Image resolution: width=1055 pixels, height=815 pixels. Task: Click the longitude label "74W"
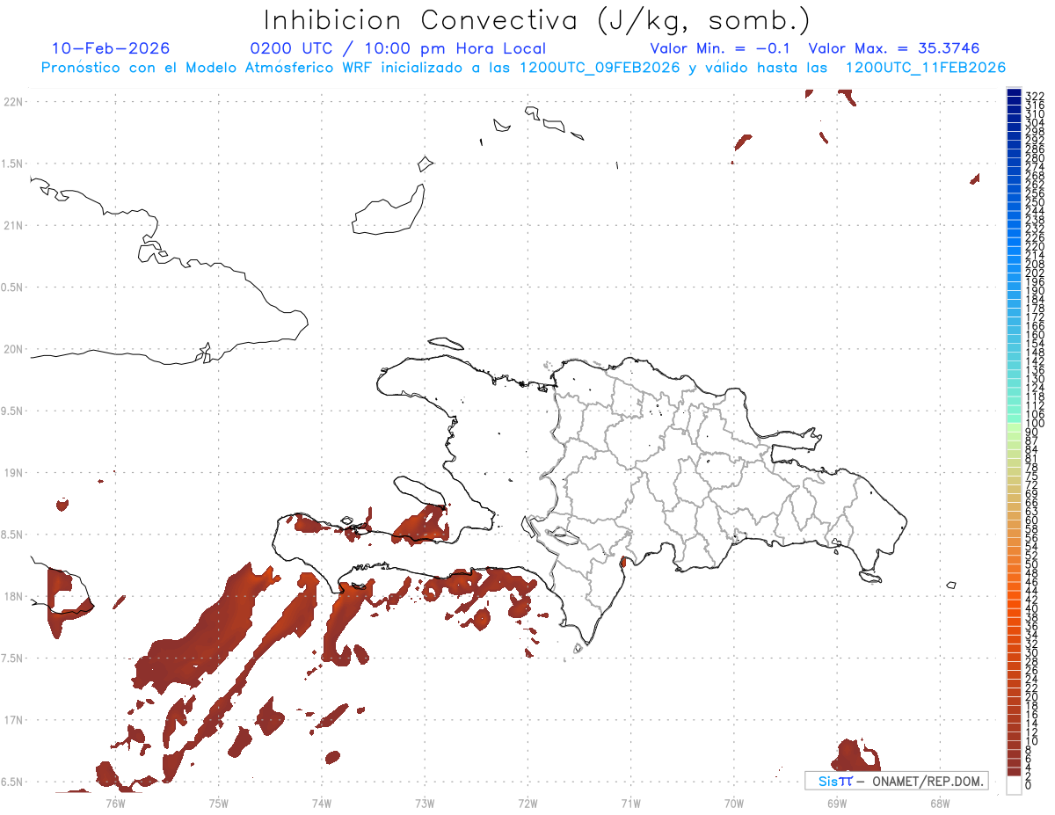click(x=321, y=802)
